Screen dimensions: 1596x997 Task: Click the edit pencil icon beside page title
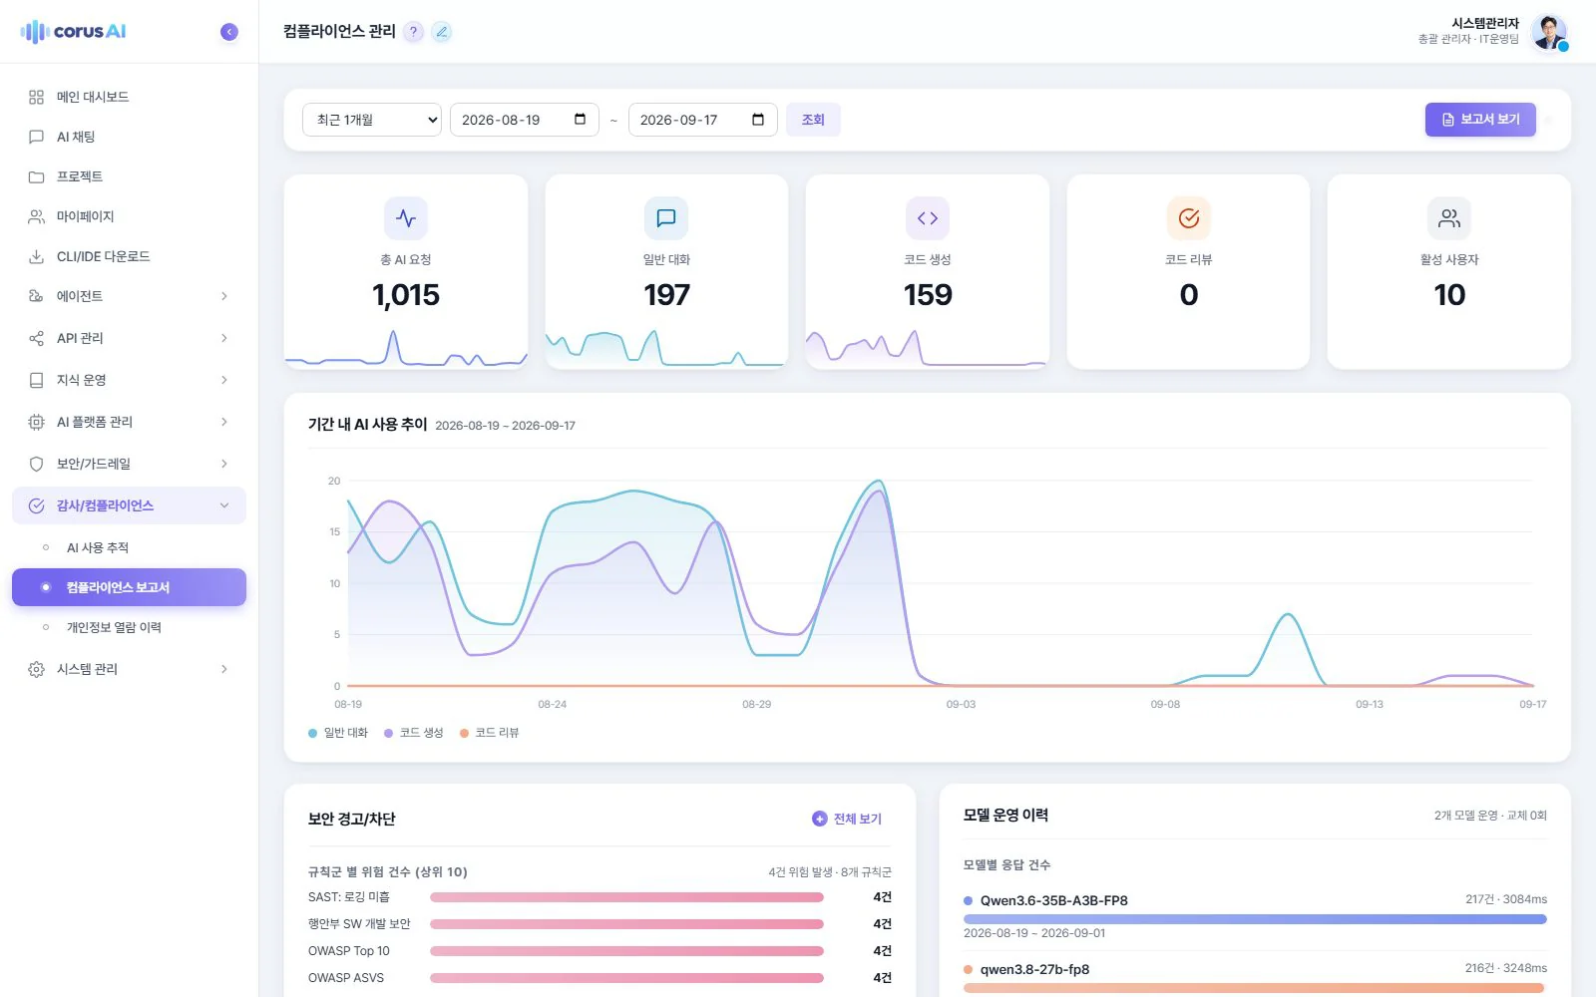coord(442,32)
